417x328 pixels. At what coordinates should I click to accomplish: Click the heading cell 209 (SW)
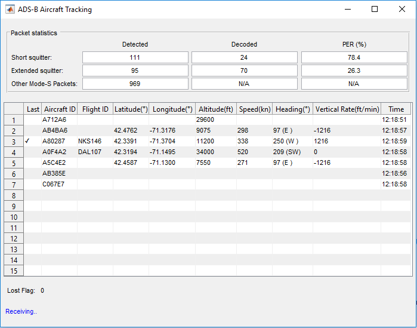(292, 152)
